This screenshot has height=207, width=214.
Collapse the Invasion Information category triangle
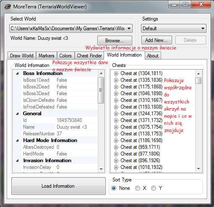pos(17,160)
